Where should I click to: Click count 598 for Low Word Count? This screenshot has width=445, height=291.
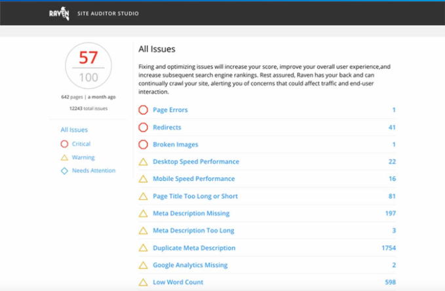pos(390,282)
